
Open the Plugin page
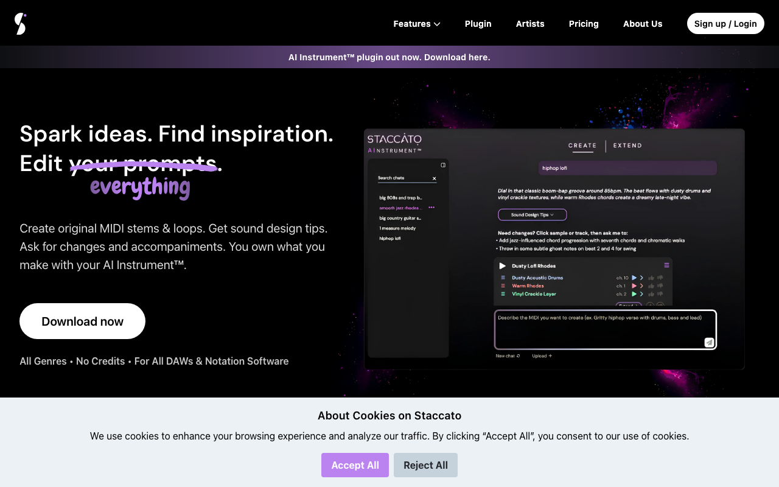pyautogui.click(x=478, y=24)
